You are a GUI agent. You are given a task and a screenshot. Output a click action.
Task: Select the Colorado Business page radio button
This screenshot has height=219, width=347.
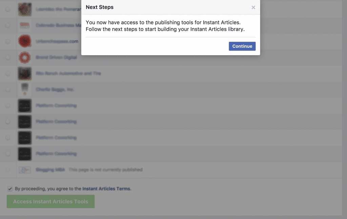coord(8,25)
